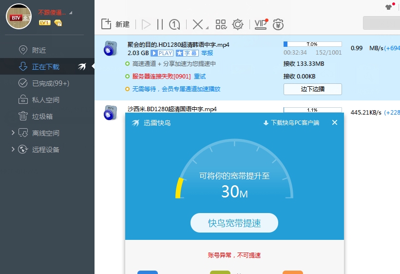Click the 新建 new task button
This screenshot has width=400, height=274.
tap(115, 24)
